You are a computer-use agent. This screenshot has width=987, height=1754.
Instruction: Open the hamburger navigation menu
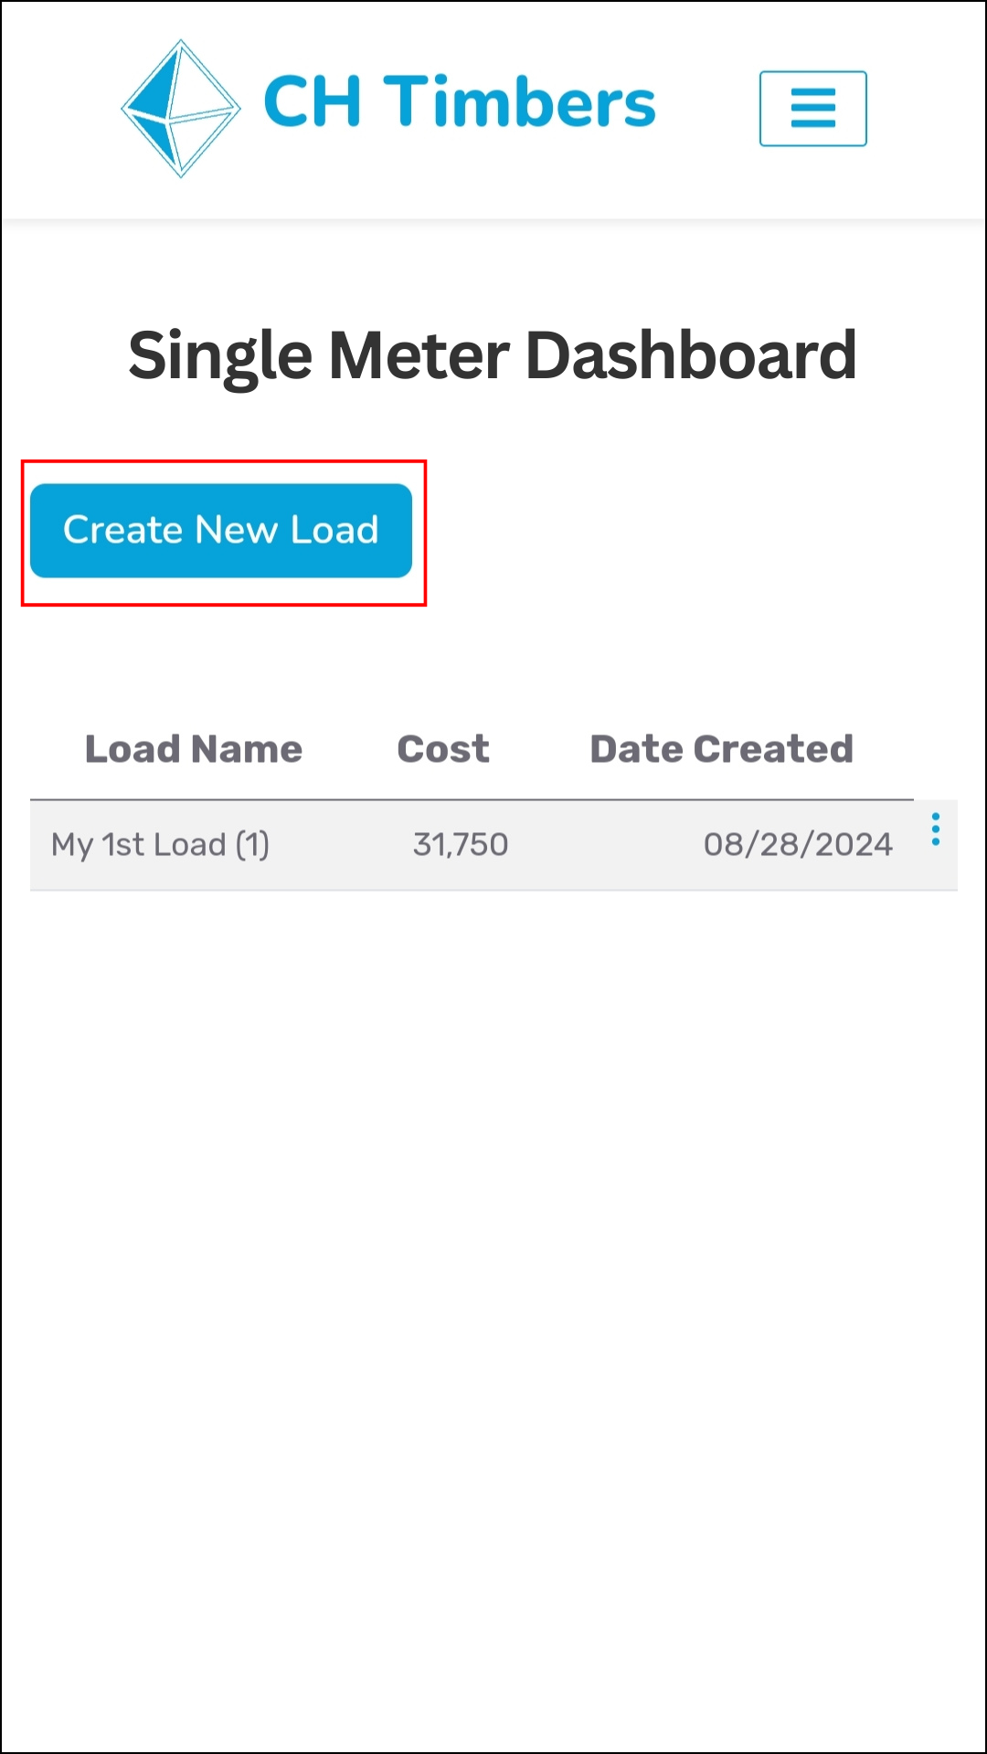812,109
